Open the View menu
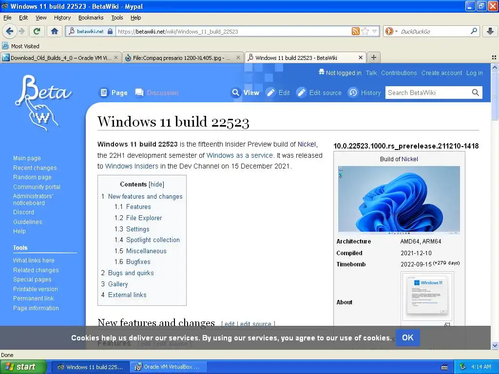Image resolution: width=499 pixels, height=374 pixels. 41,18
